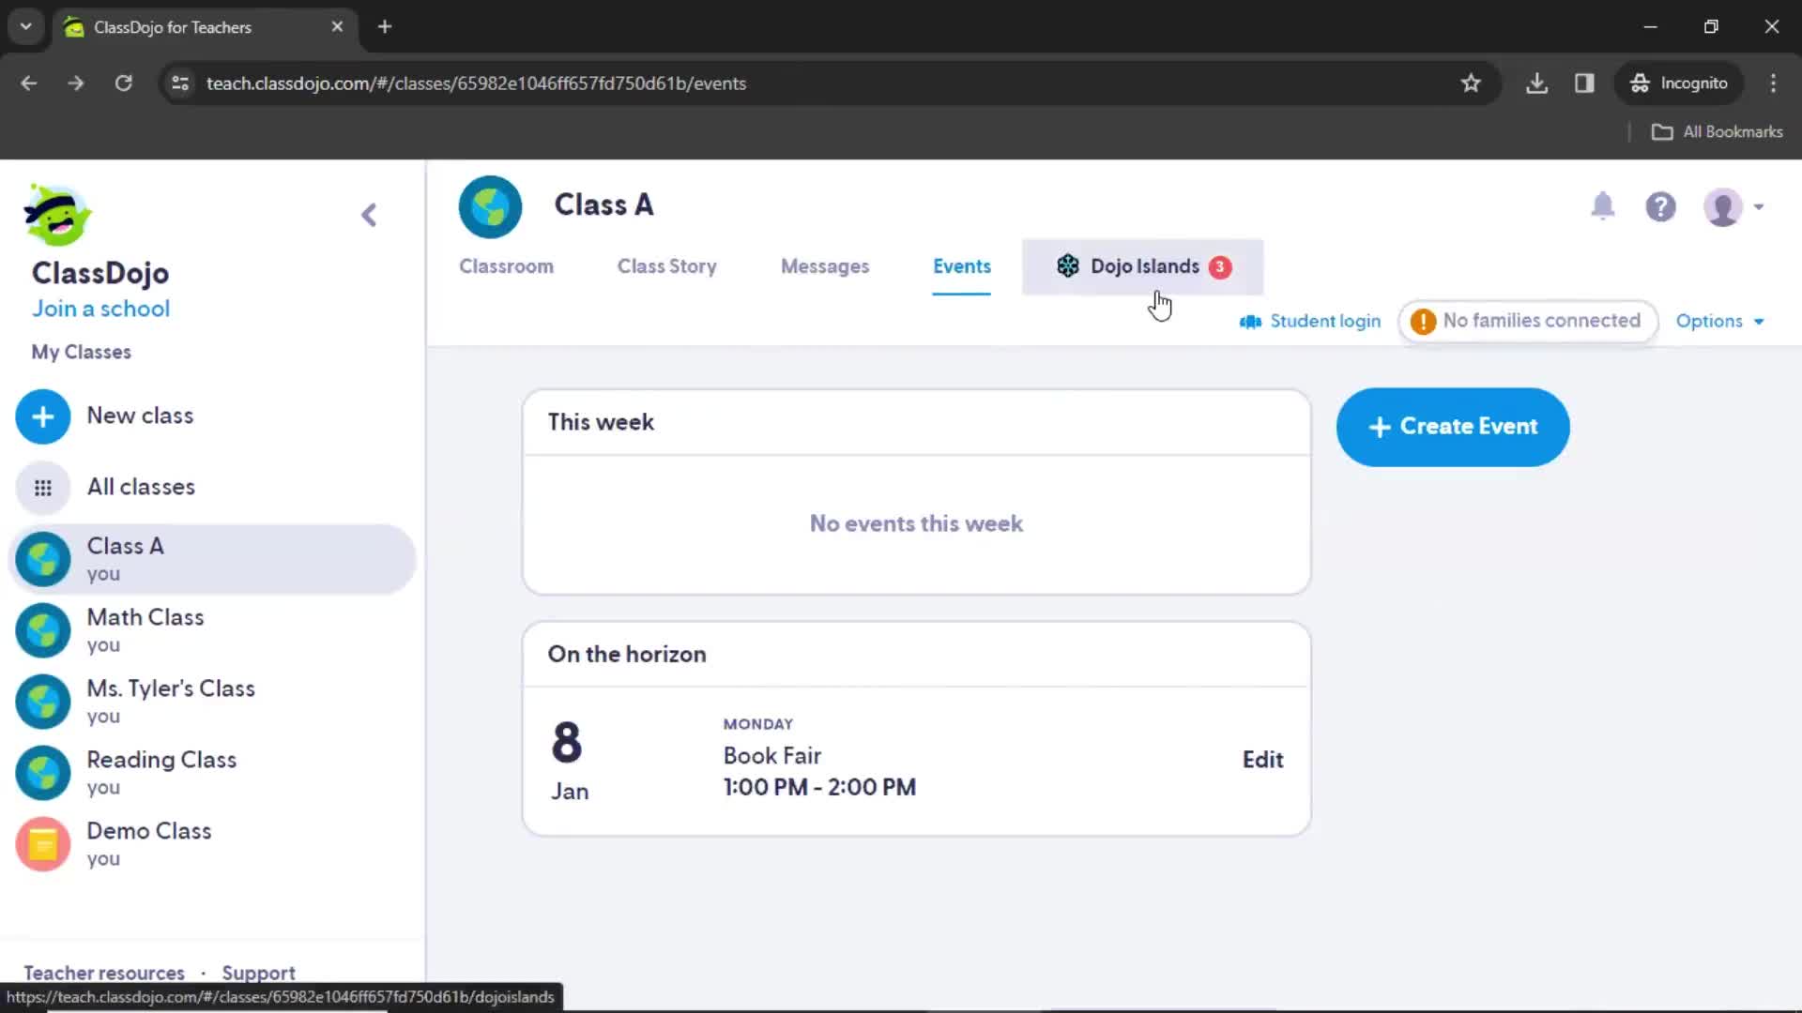Expand the Options dropdown

coord(1719,321)
